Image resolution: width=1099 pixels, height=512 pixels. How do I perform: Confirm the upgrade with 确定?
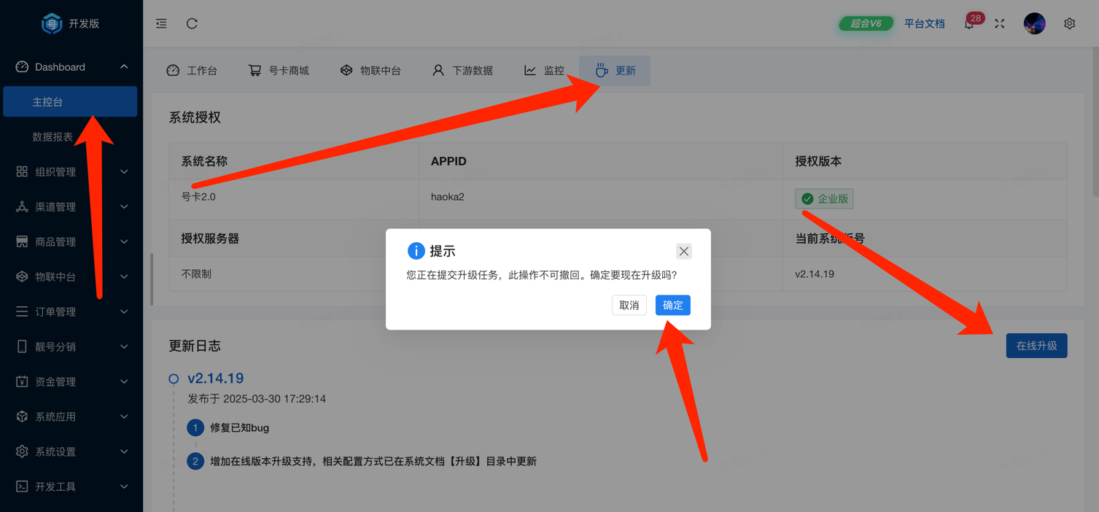[x=672, y=305]
